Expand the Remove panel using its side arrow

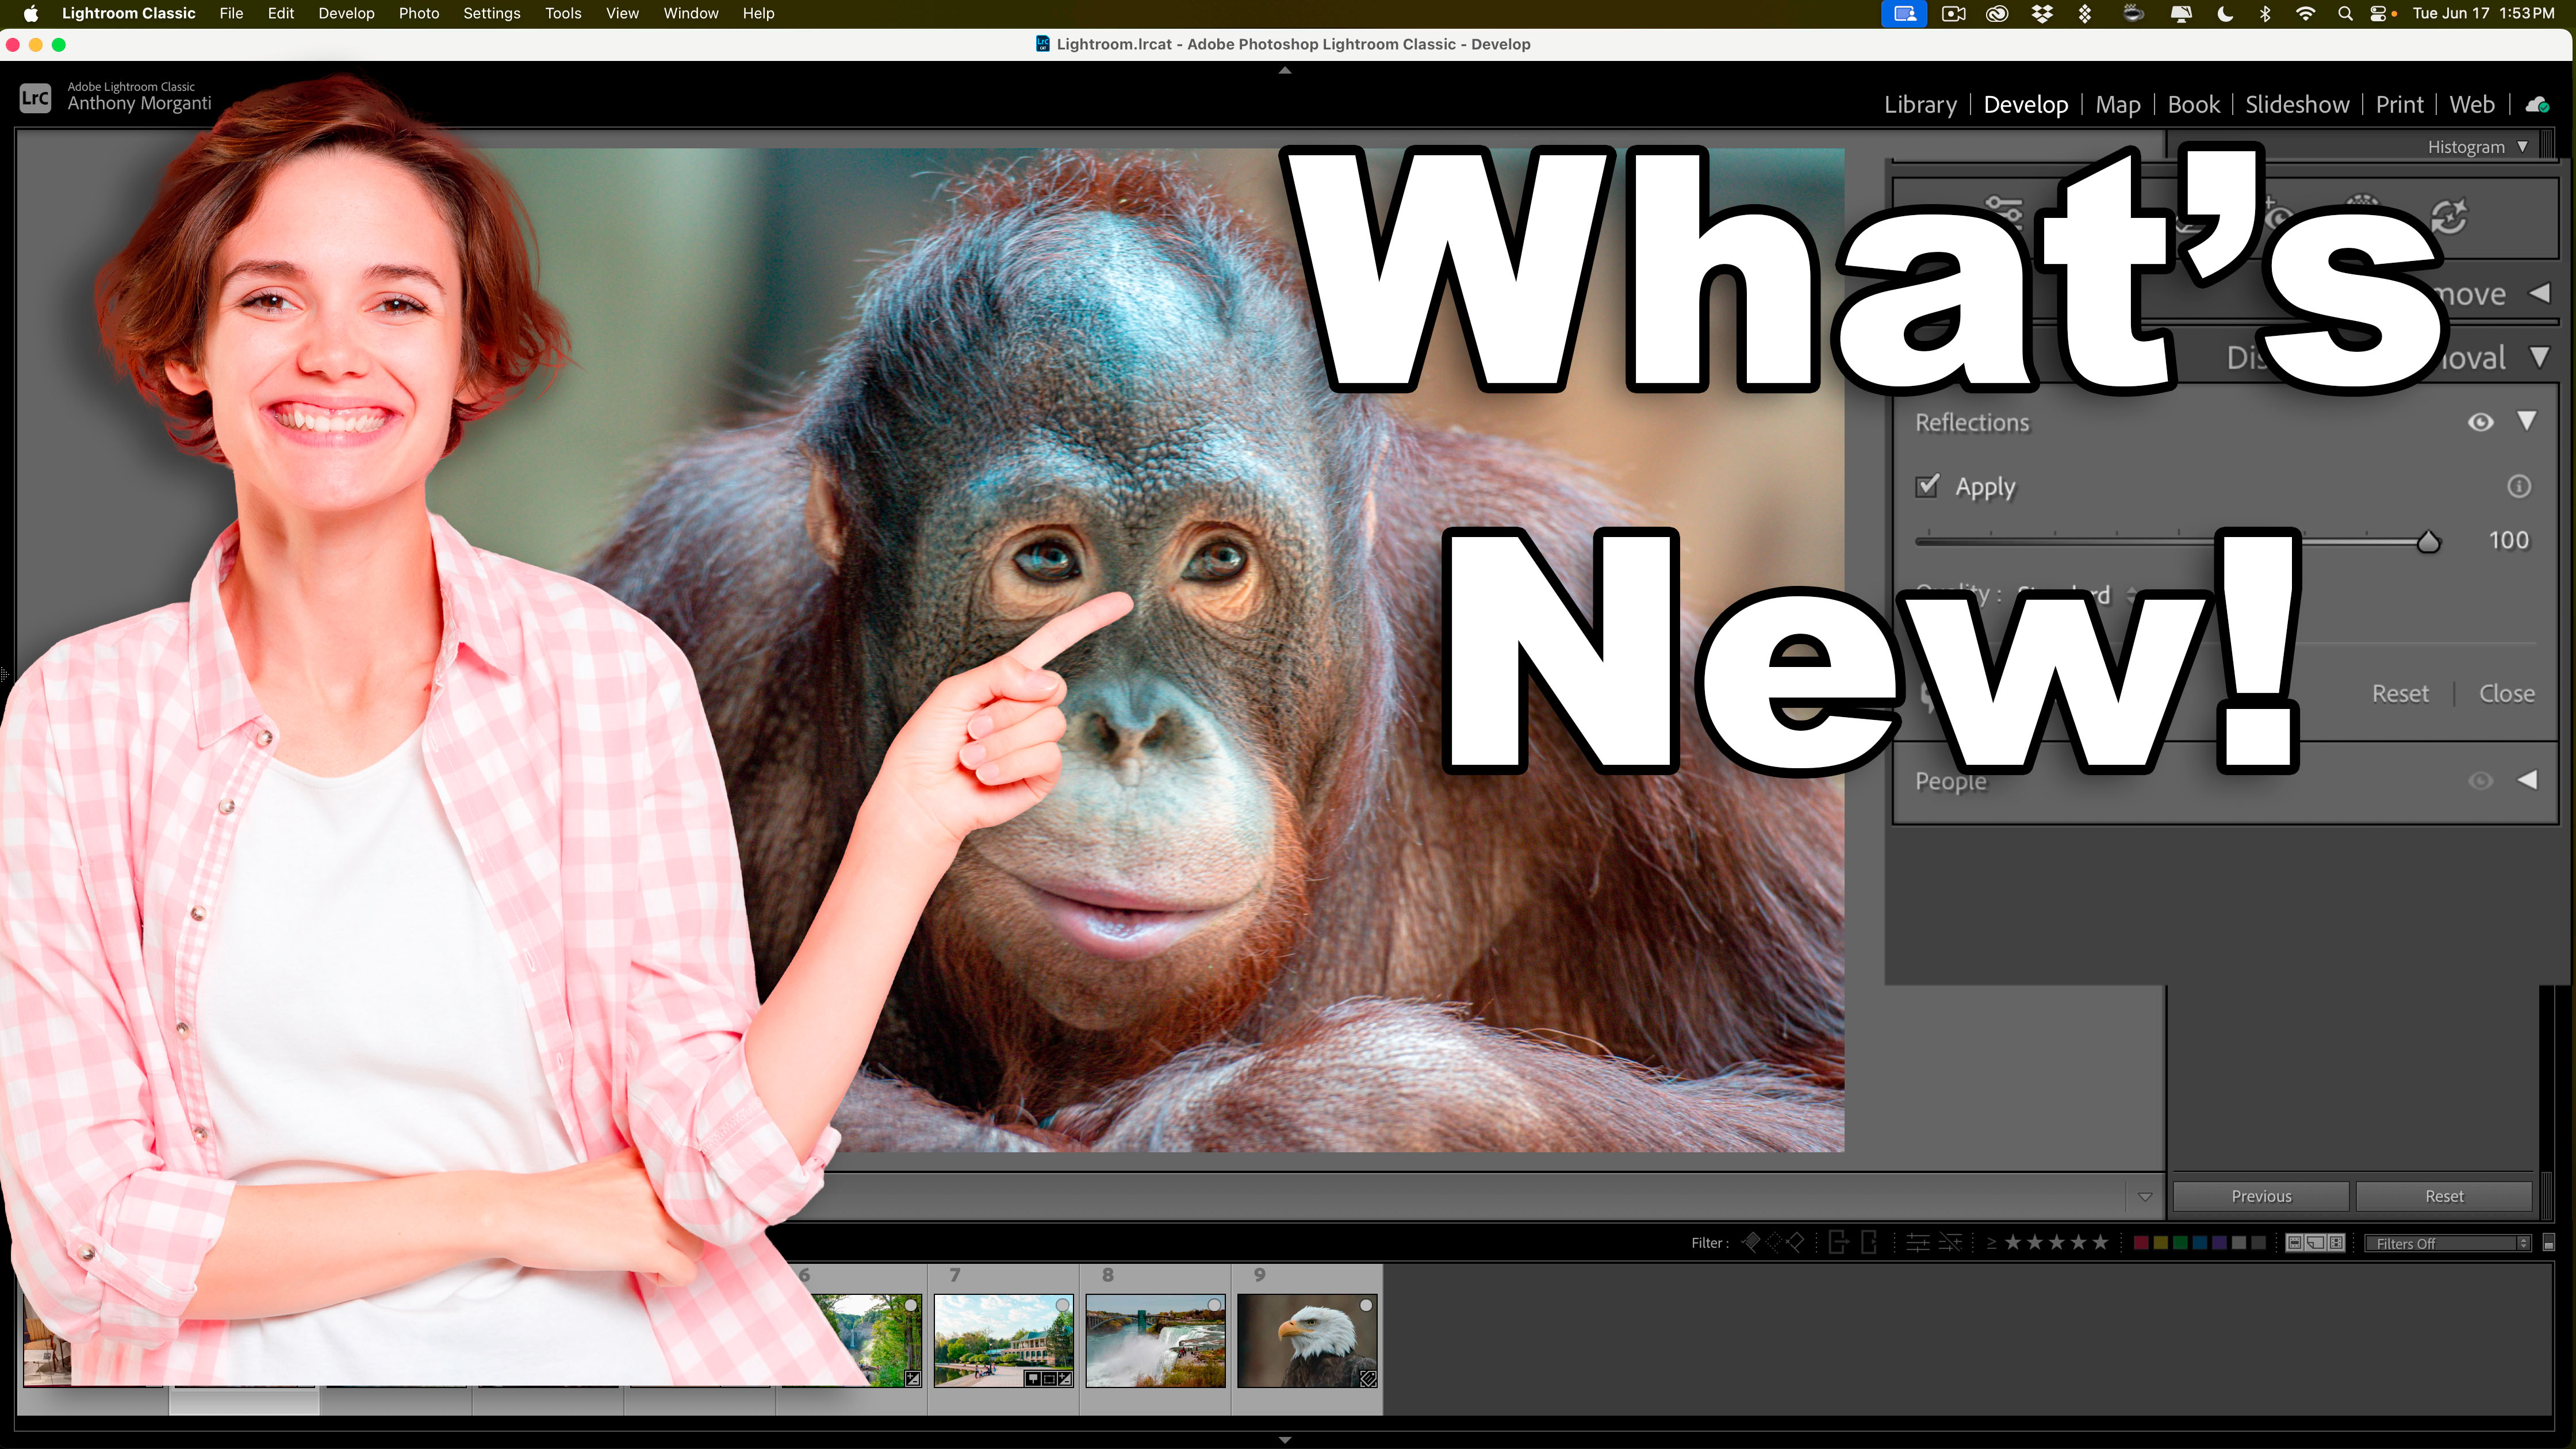pyautogui.click(x=2541, y=293)
